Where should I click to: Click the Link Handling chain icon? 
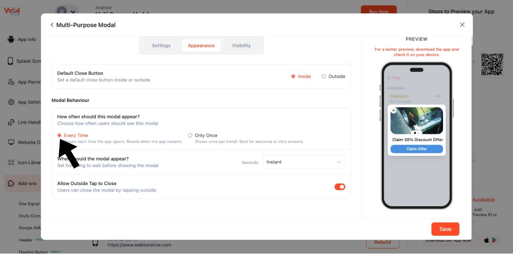[x=11, y=122]
